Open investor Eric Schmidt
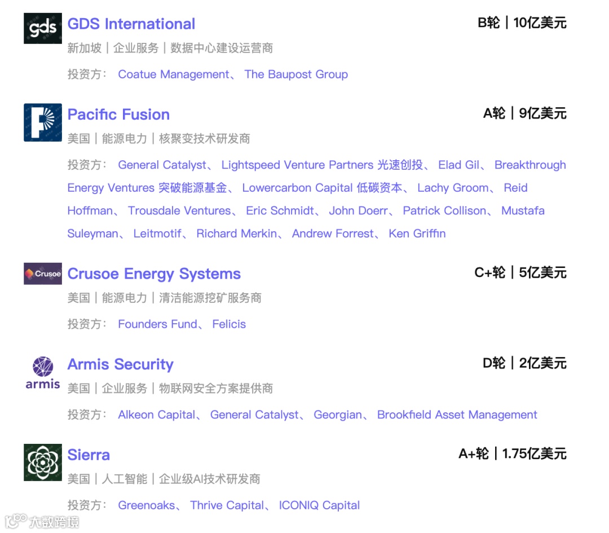Image resolution: width=609 pixels, height=533 pixels. (x=280, y=210)
